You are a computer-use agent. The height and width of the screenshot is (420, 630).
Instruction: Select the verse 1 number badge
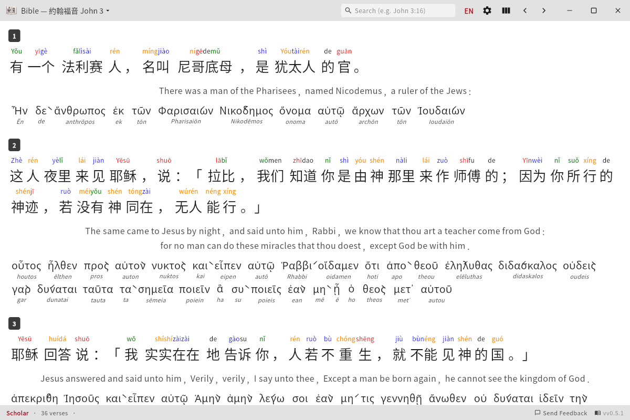[14, 36]
